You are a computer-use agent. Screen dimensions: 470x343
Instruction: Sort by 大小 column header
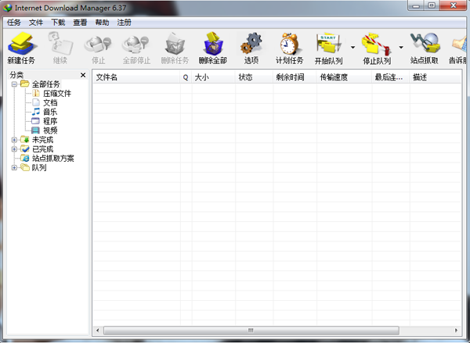213,77
